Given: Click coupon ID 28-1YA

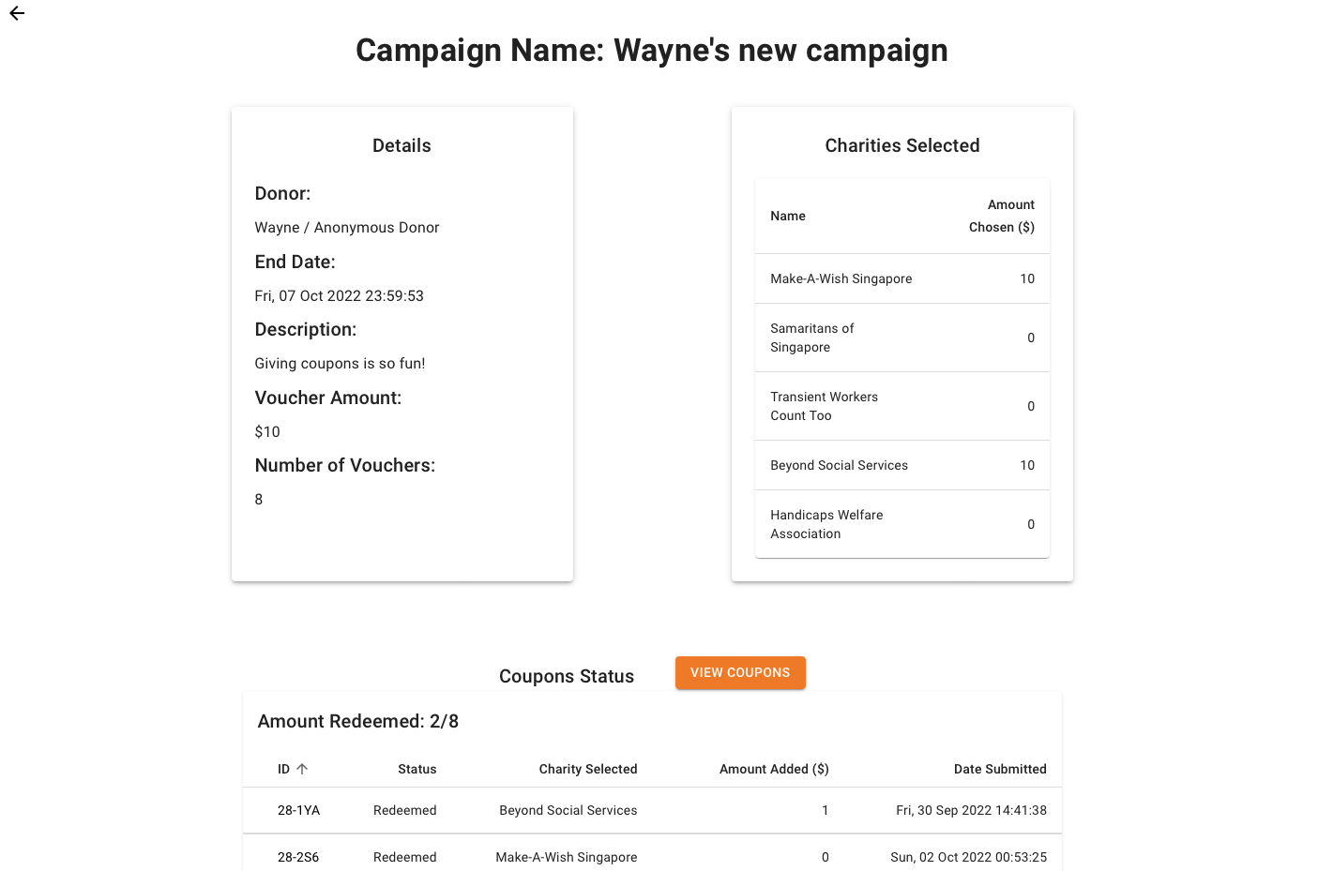Looking at the screenshot, I should pos(298,810).
